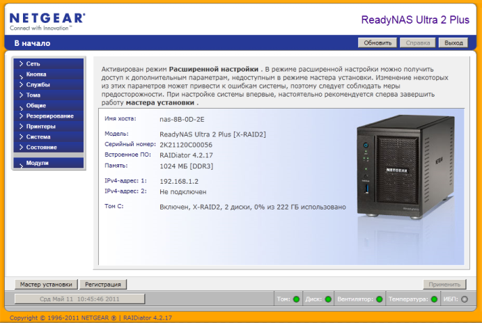Click the Имя хоста label
The height and width of the screenshot is (323, 482).
click(120, 118)
